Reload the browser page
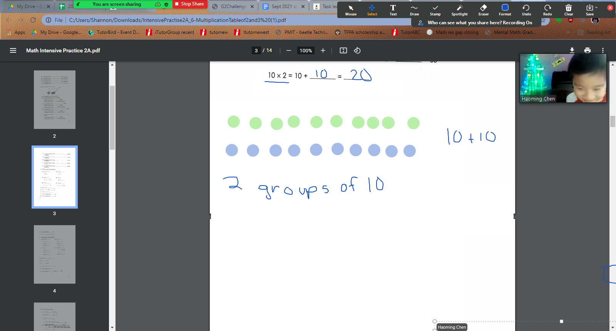Screen dimensions: 616x331 (x=33, y=20)
